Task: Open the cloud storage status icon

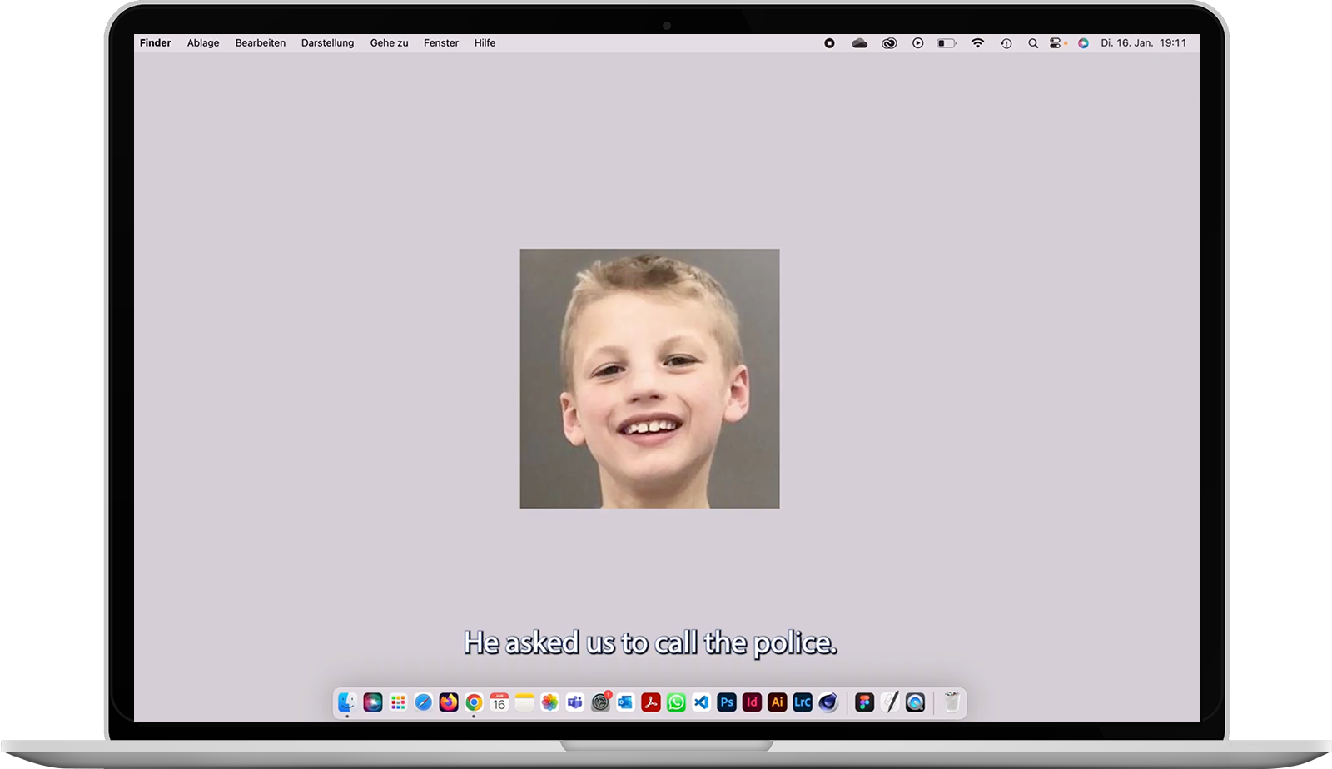Action: point(860,43)
